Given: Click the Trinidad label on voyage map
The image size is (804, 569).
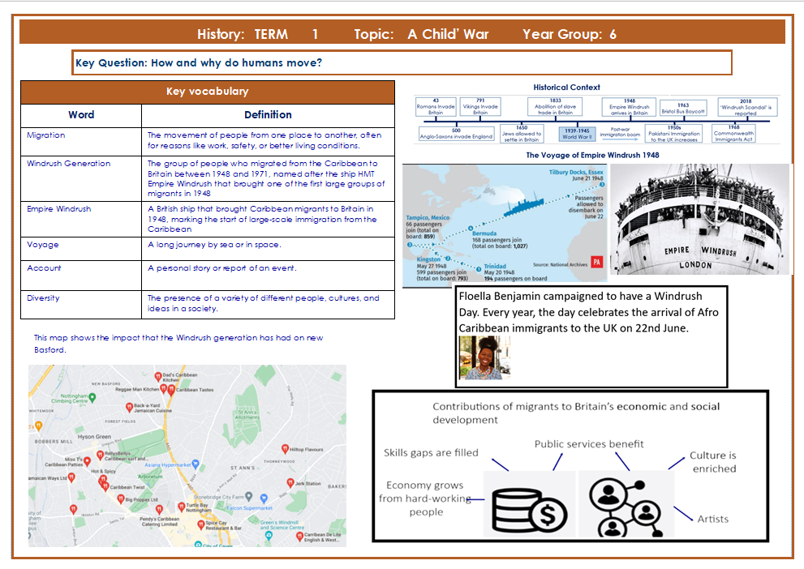Looking at the screenshot, I should point(495,267).
